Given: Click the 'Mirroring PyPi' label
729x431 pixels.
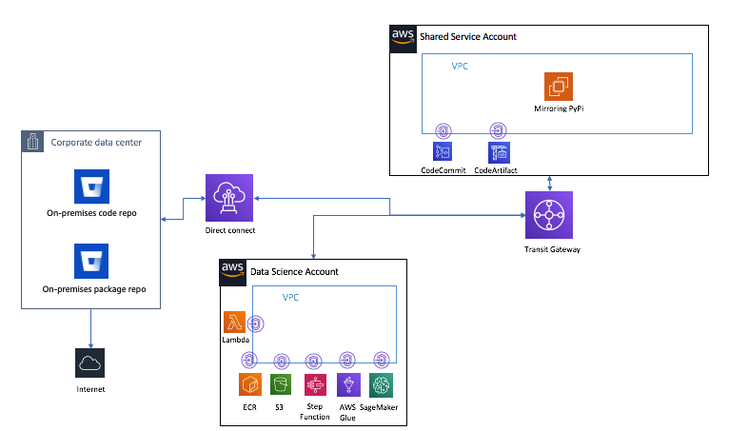Looking at the screenshot, I should coord(559,108).
